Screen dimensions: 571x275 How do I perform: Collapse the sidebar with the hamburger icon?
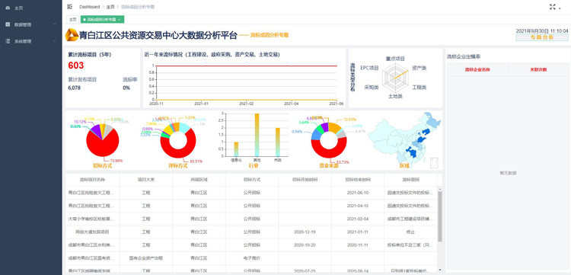(x=69, y=7)
